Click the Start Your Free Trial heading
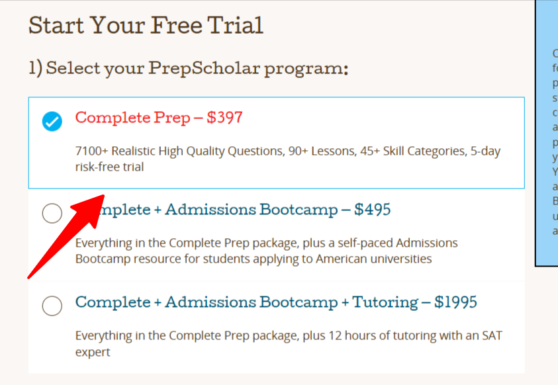Screen dimensions: 558x385 [146, 25]
